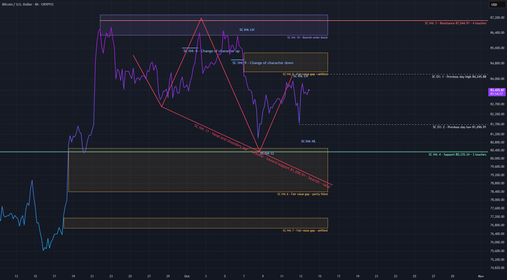The image size is (507, 280).
Task: Open the USD currency selector
Action: pos(497,4)
